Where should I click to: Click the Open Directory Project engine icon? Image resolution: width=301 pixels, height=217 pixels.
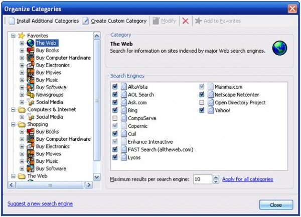pyautogui.click(x=211, y=102)
